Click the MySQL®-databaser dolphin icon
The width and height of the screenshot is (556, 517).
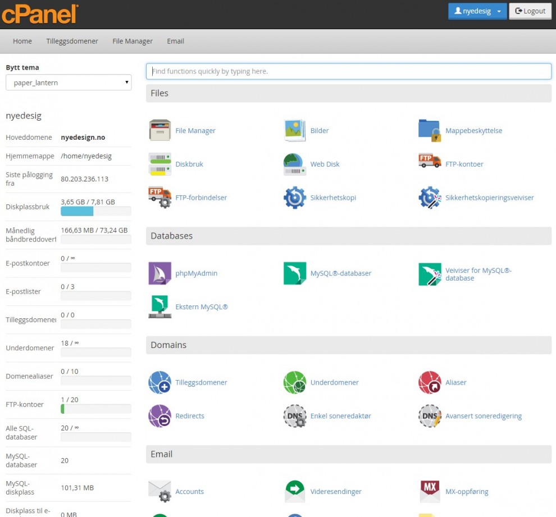(x=295, y=273)
